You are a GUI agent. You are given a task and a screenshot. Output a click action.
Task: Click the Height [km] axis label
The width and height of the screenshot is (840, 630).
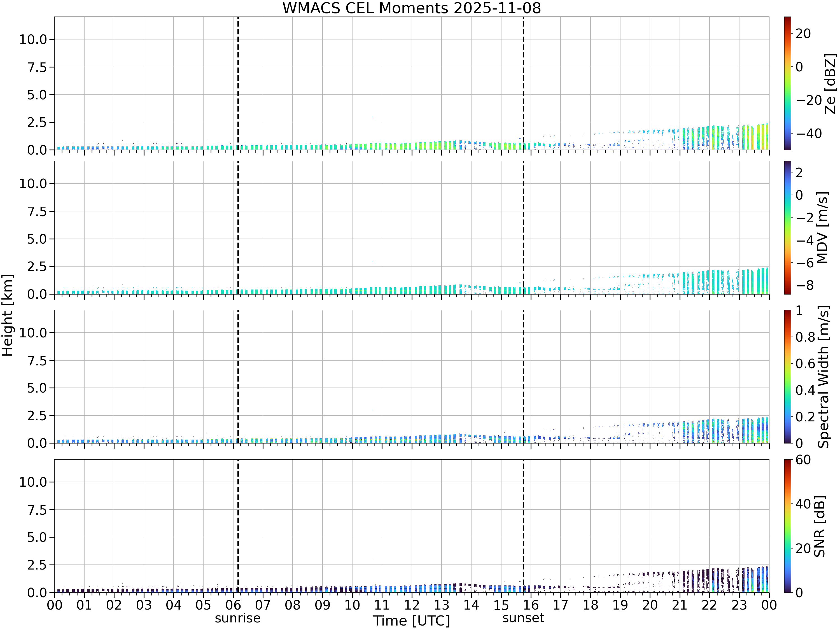(x=8, y=315)
